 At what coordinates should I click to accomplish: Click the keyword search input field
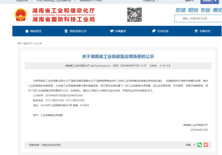[198, 18]
